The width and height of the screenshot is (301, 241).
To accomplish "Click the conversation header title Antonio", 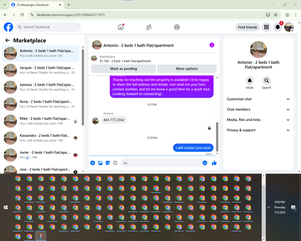I will pos(138,45).
